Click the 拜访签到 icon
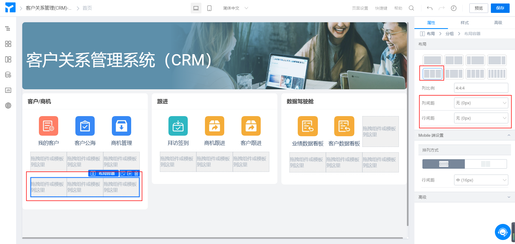The image size is (515, 244). 178,126
